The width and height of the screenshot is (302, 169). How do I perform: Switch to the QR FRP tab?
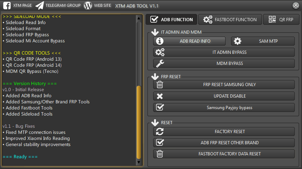pos(281,19)
